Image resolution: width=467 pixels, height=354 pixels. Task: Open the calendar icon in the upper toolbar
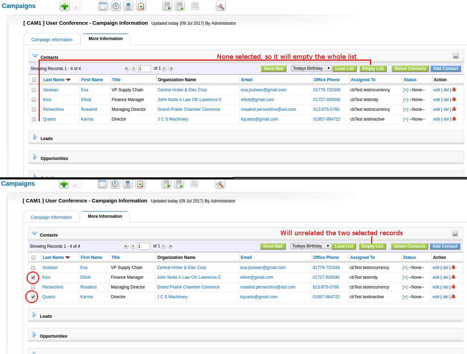pos(103,6)
